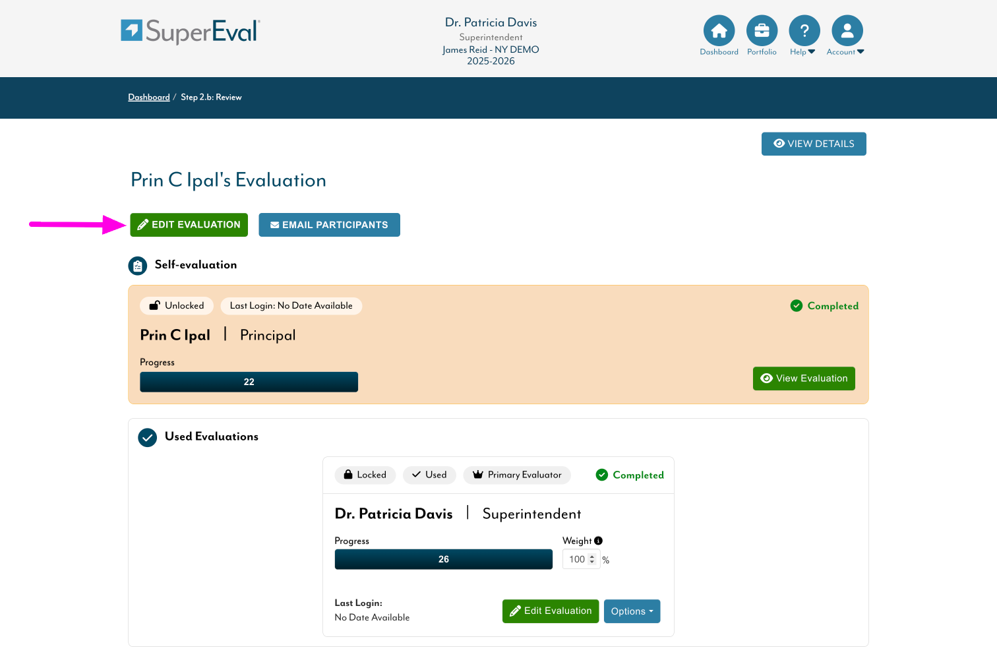Click the Help question mark icon
The image size is (997, 666).
804,31
